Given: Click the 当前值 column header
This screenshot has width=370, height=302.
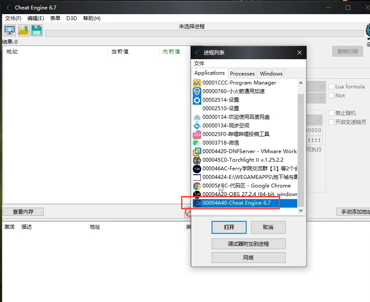Looking at the screenshot, I should click(x=134, y=51).
